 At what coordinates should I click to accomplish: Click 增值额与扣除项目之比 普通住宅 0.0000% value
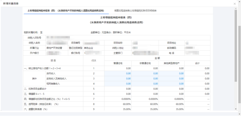coord(126,99)
